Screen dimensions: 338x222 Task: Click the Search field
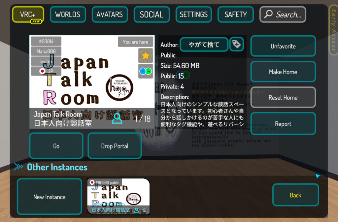click(x=283, y=15)
